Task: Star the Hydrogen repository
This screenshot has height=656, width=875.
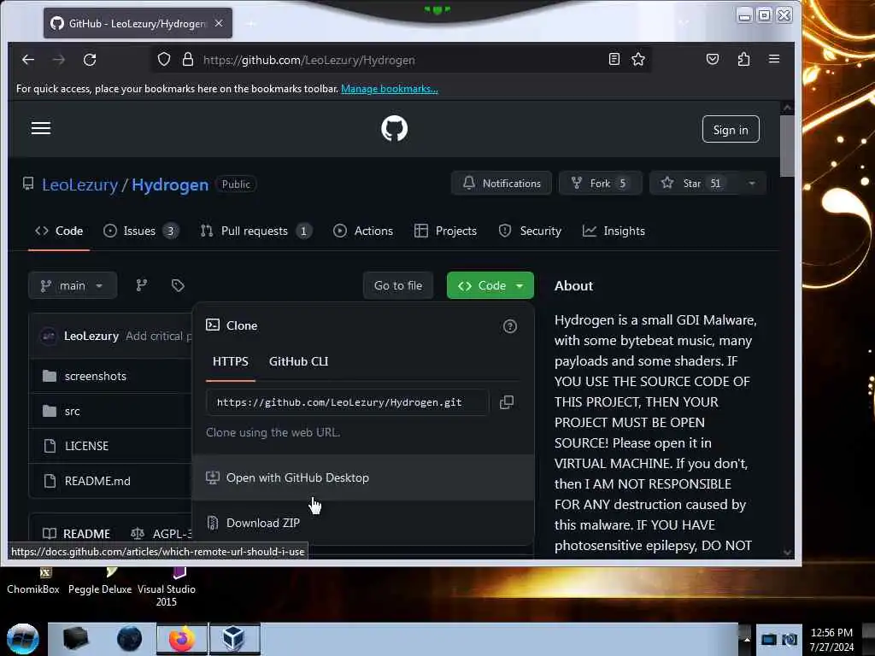Action: point(693,184)
